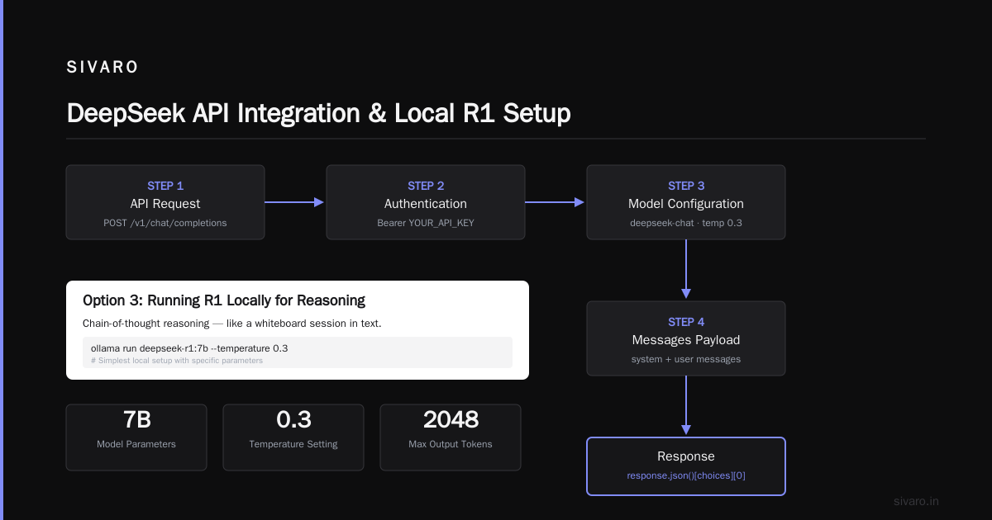
Task: Click the arrow between Step 1 and Step 2
Action: (295, 202)
